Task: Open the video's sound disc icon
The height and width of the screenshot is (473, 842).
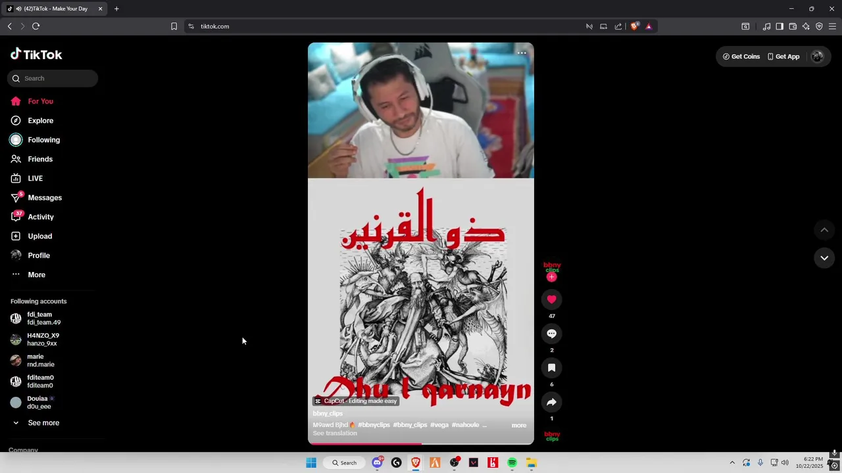Action: coord(552,436)
